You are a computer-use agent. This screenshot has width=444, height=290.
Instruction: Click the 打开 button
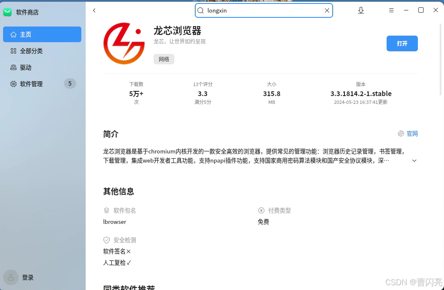tap(402, 43)
